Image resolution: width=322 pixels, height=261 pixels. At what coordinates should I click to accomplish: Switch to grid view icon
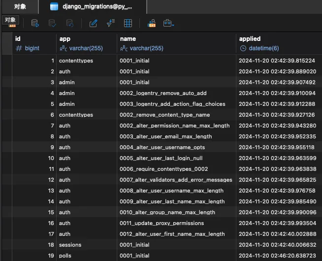click(x=128, y=23)
